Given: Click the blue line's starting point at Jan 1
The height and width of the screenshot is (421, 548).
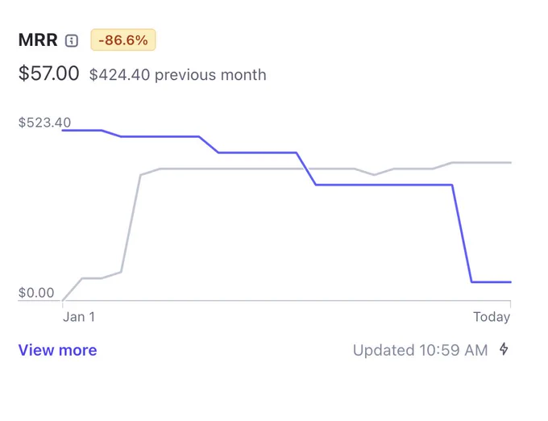Looking at the screenshot, I should click(x=63, y=131).
